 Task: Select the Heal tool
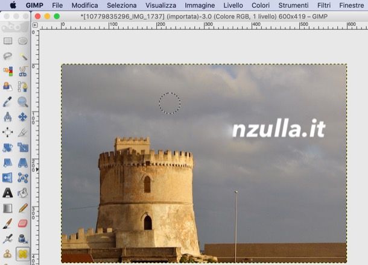pyautogui.click(x=23, y=254)
